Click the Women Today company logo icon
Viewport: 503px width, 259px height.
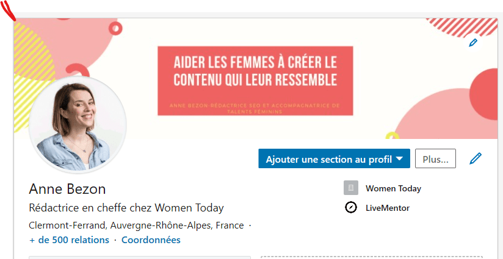[x=350, y=188]
